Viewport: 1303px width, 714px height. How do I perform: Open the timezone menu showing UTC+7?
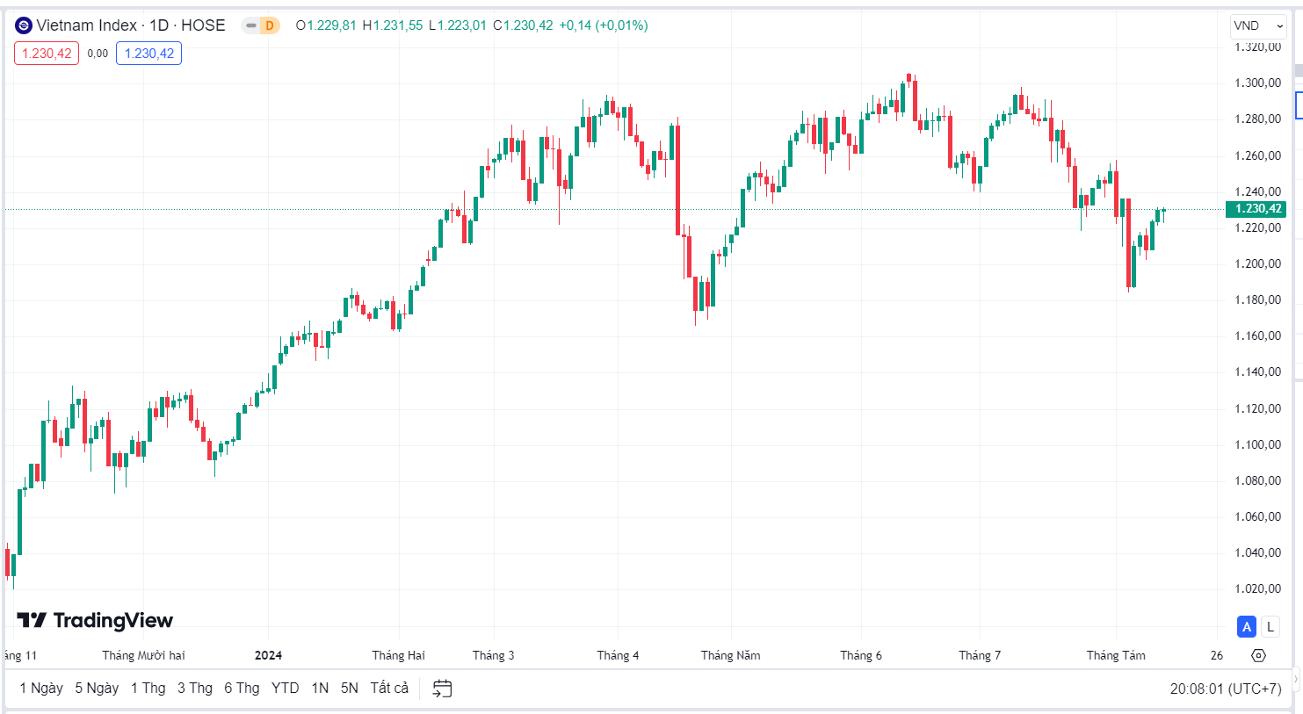(x=1226, y=689)
